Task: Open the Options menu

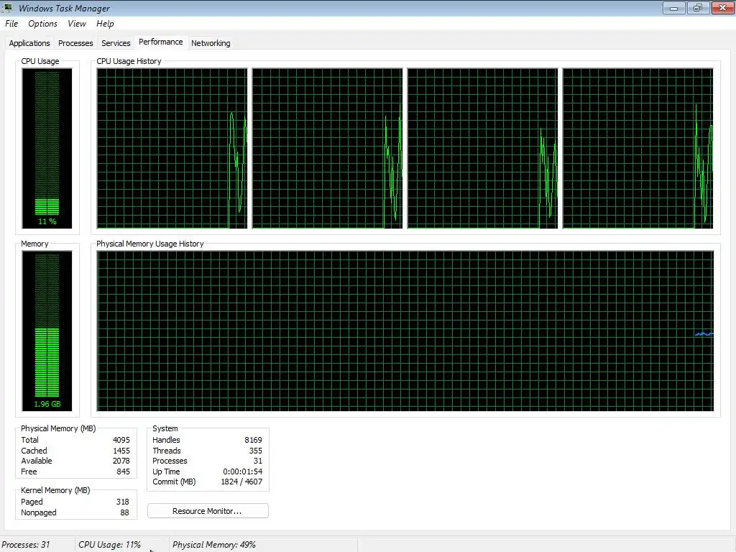Action: pos(42,24)
